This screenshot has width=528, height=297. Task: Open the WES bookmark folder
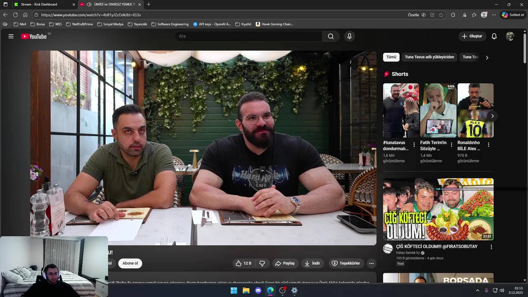[55, 24]
